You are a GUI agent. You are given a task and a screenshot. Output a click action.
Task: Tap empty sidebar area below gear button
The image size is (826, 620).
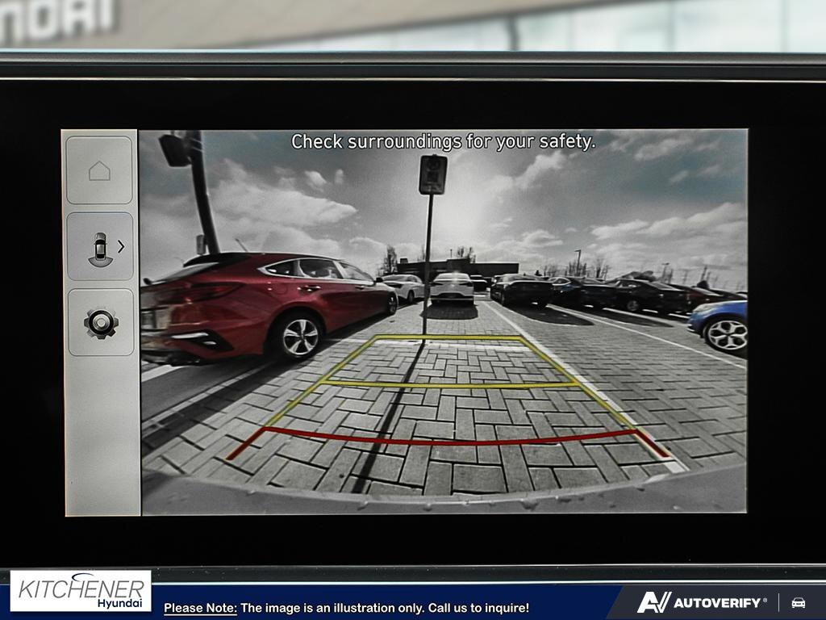[101, 436]
